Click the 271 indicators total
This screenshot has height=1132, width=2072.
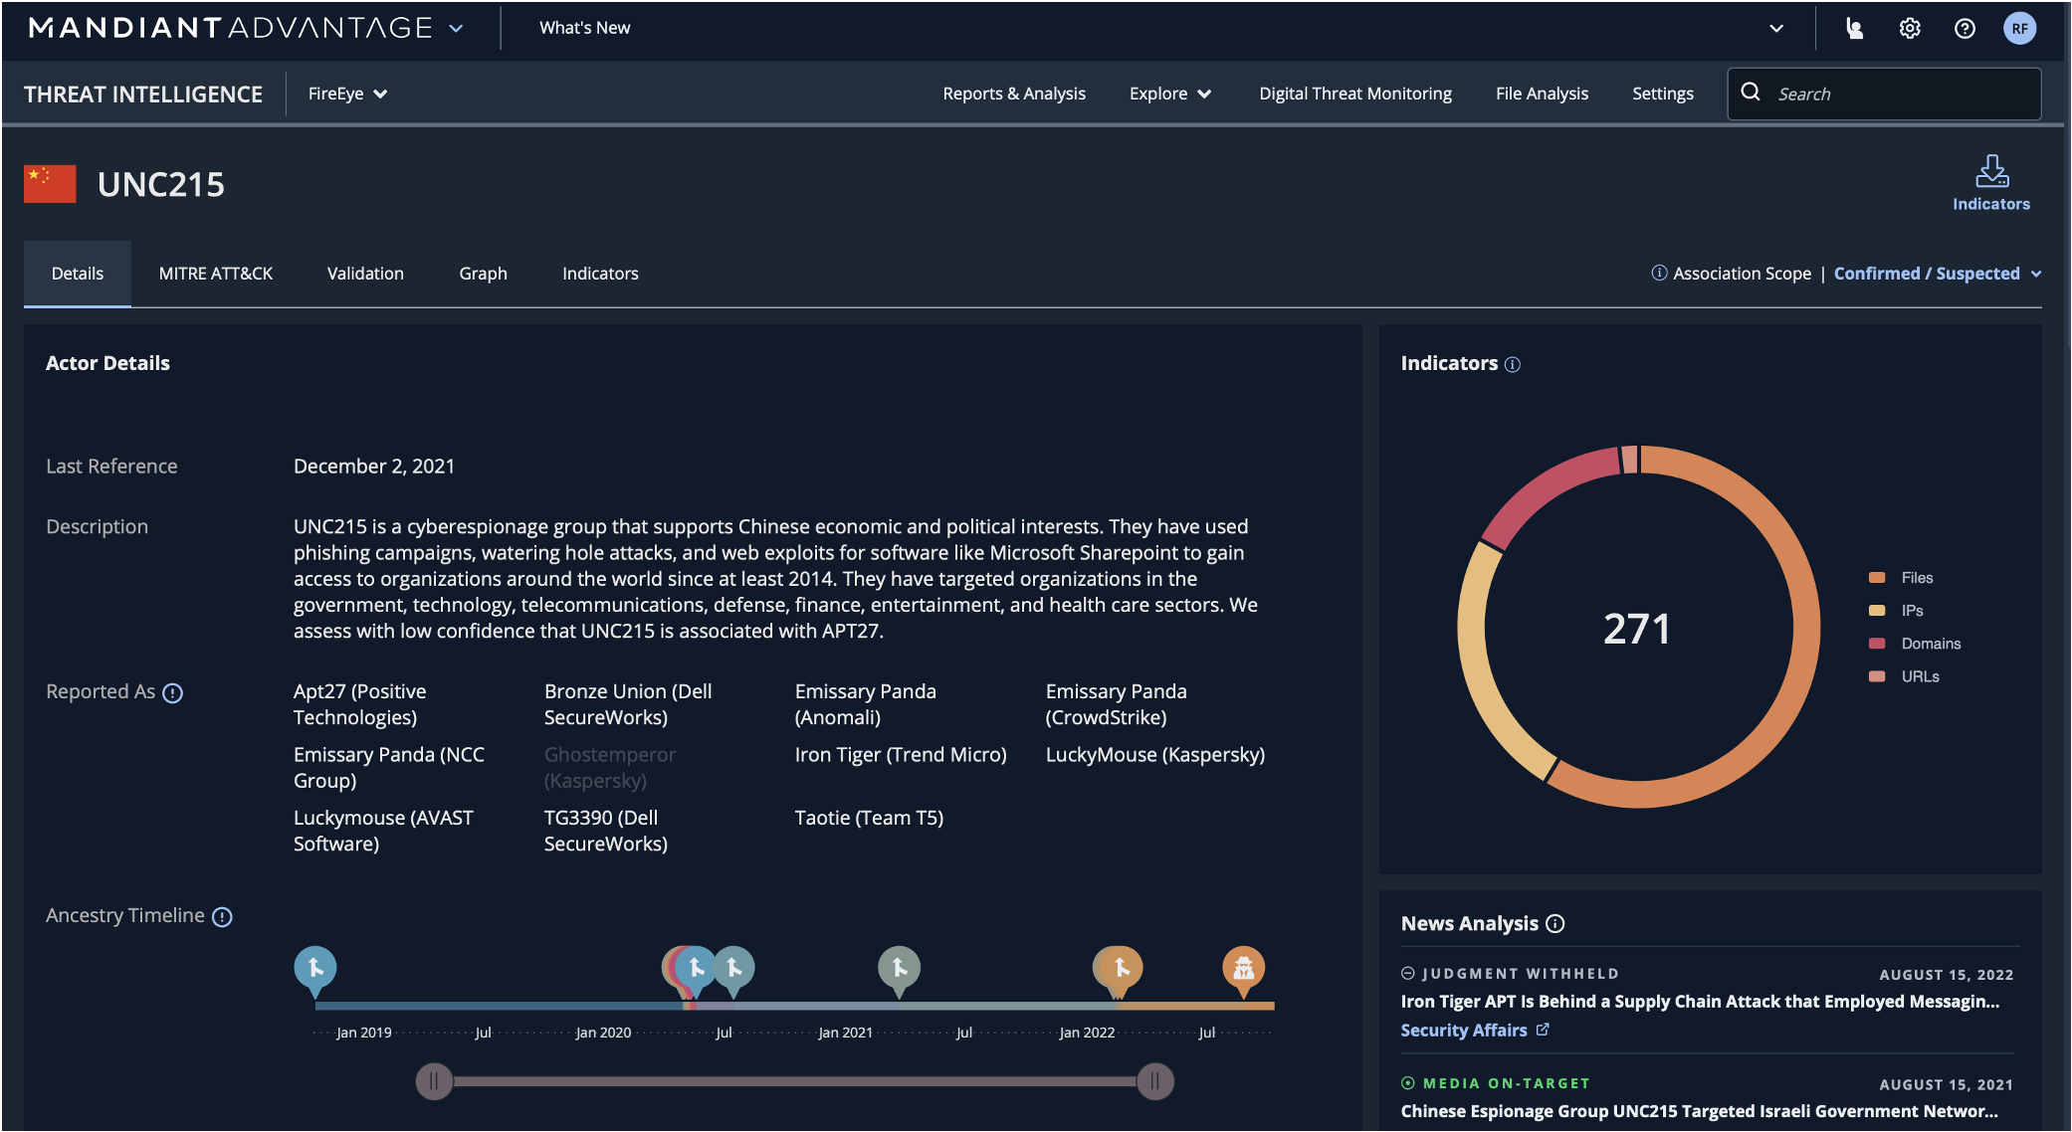1637,629
